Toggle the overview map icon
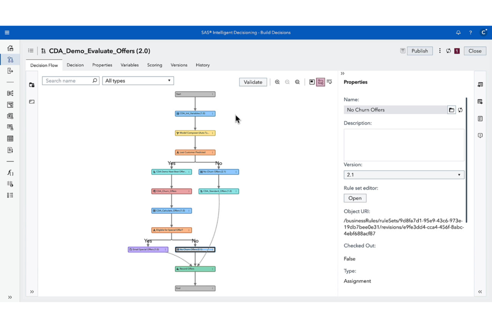 (x=312, y=82)
